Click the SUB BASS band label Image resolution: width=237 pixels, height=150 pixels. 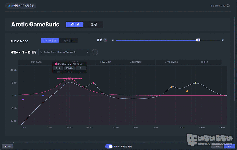click(36, 62)
